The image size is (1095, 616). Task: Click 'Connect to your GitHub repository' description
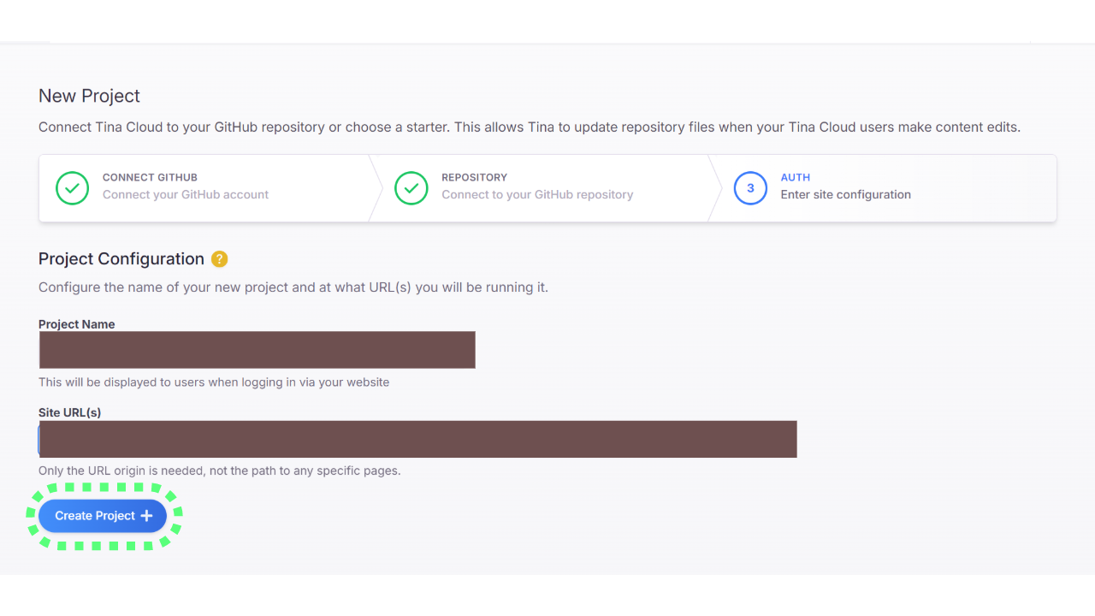coord(537,195)
